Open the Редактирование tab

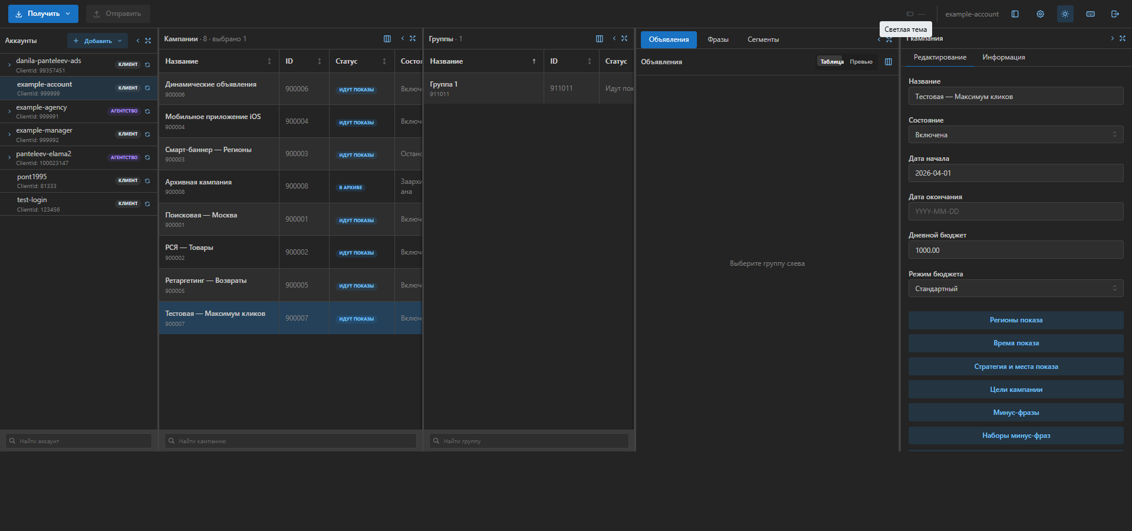[940, 57]
